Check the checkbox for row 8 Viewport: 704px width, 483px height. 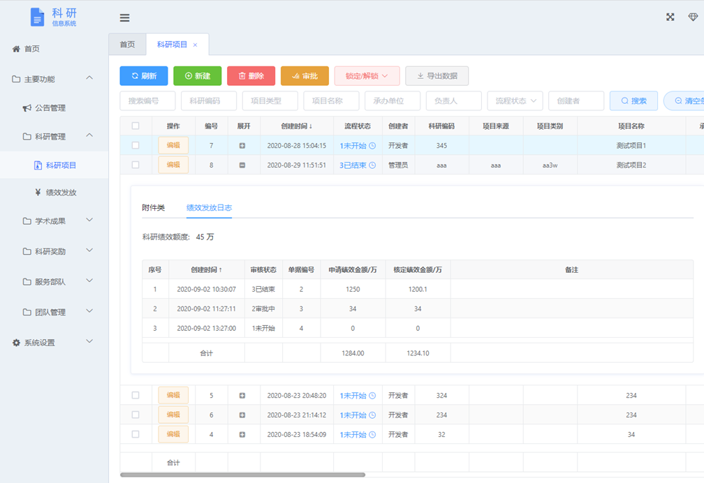135,165
